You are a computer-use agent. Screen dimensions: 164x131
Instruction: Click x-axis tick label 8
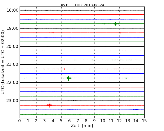(x=86, y=121)
